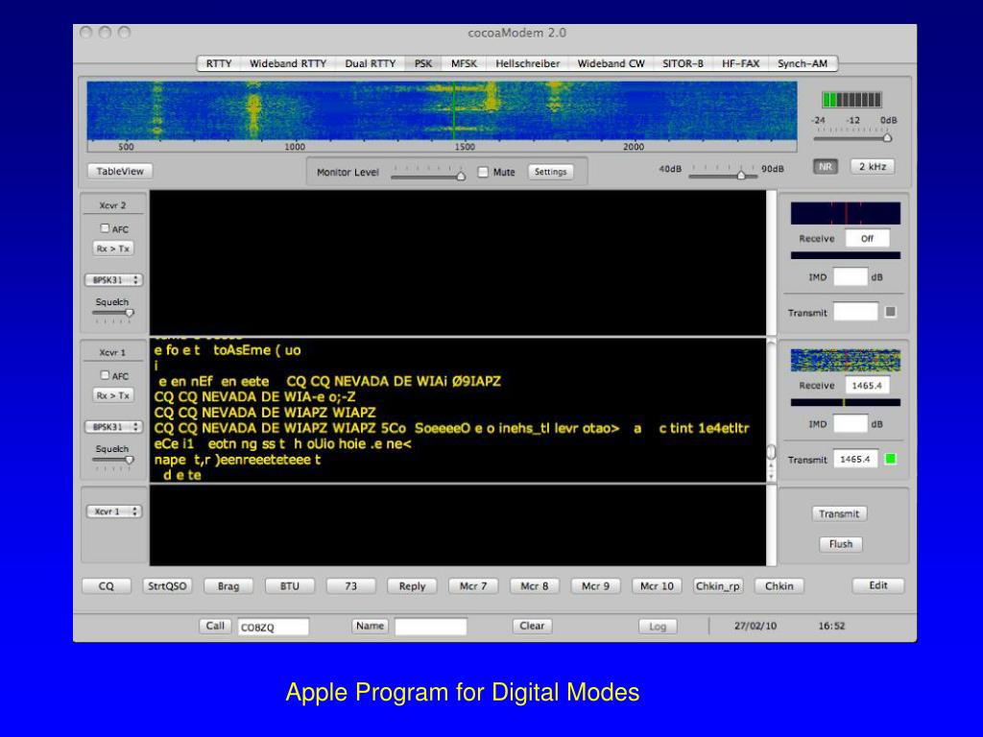This screenshot has width=983, height=737.
Task: Click the TableView button
Action: [120, 171]
